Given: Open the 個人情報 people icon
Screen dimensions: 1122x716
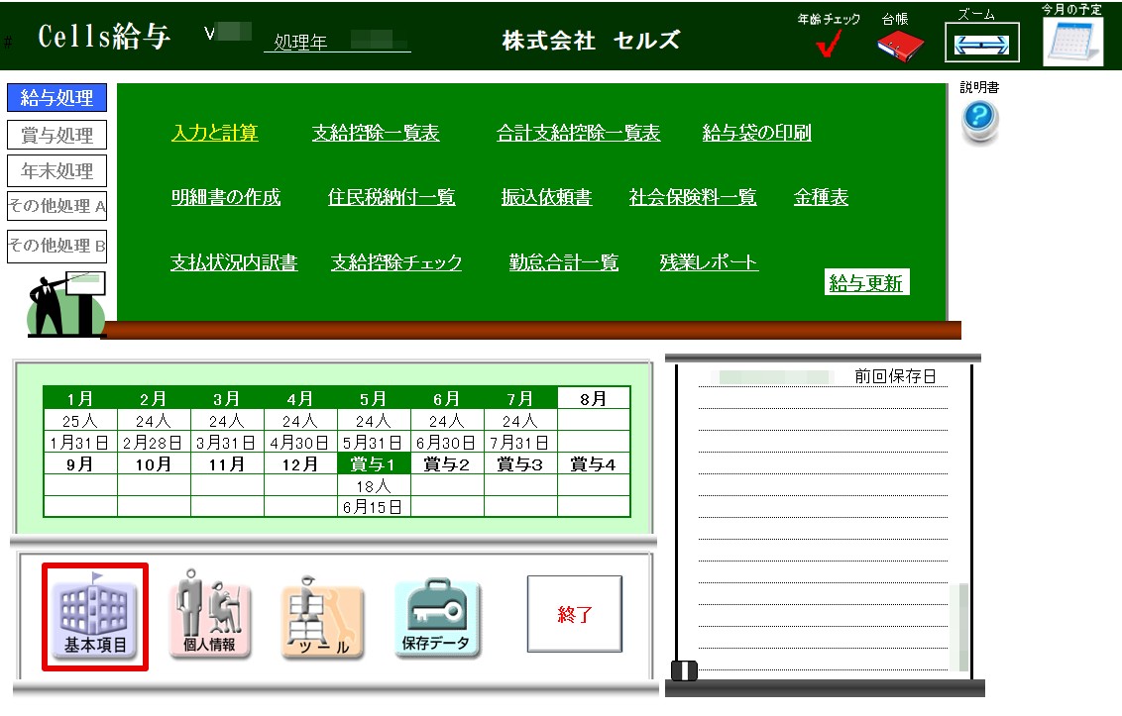Looking at the screenshot, I should click(210, 614).
